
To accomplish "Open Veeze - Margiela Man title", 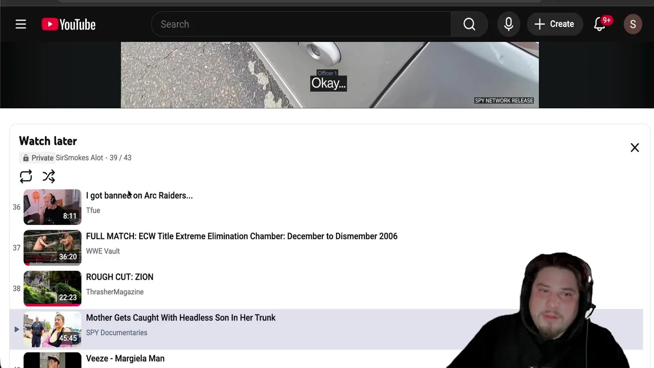I will (x=125, y=359).
